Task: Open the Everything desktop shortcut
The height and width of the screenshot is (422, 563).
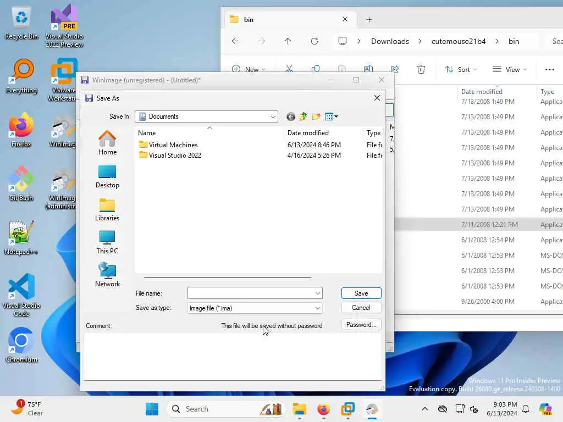Action: [x=21, y=76]
